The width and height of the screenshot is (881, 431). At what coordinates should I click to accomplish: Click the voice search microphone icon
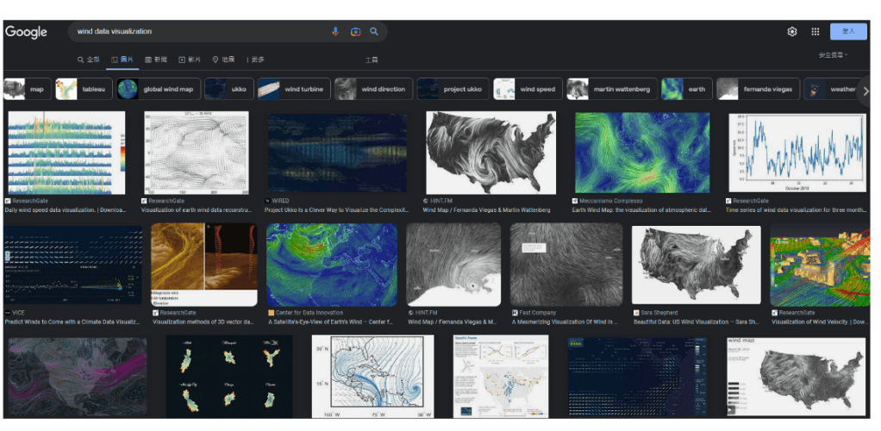point(335,32)
